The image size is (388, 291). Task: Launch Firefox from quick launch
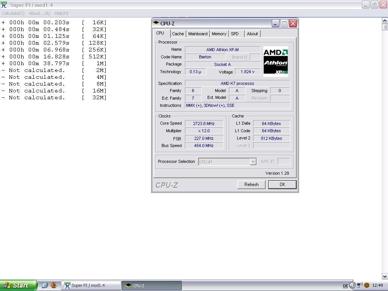pos(54,285)
